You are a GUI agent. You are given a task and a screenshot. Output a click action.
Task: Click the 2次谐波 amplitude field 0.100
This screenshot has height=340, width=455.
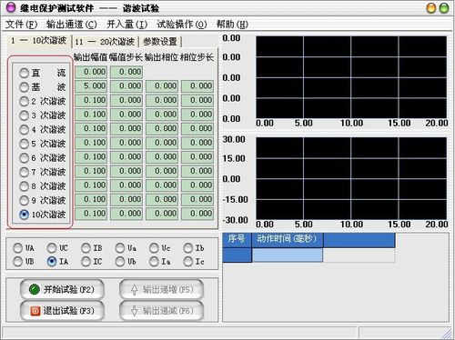tap(91, 100)
